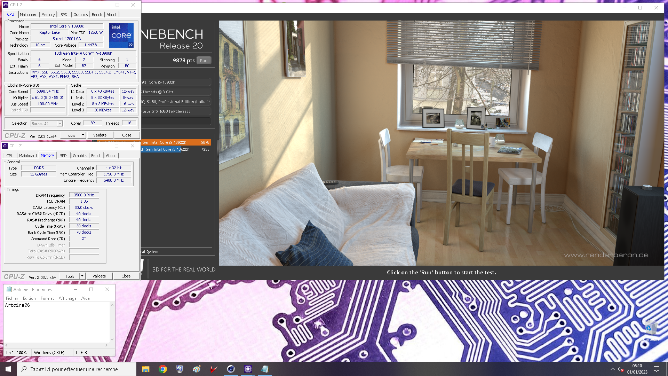
Task: Click the Core Speed value 6098.54 MHz
Action: [x=48, y=92]
